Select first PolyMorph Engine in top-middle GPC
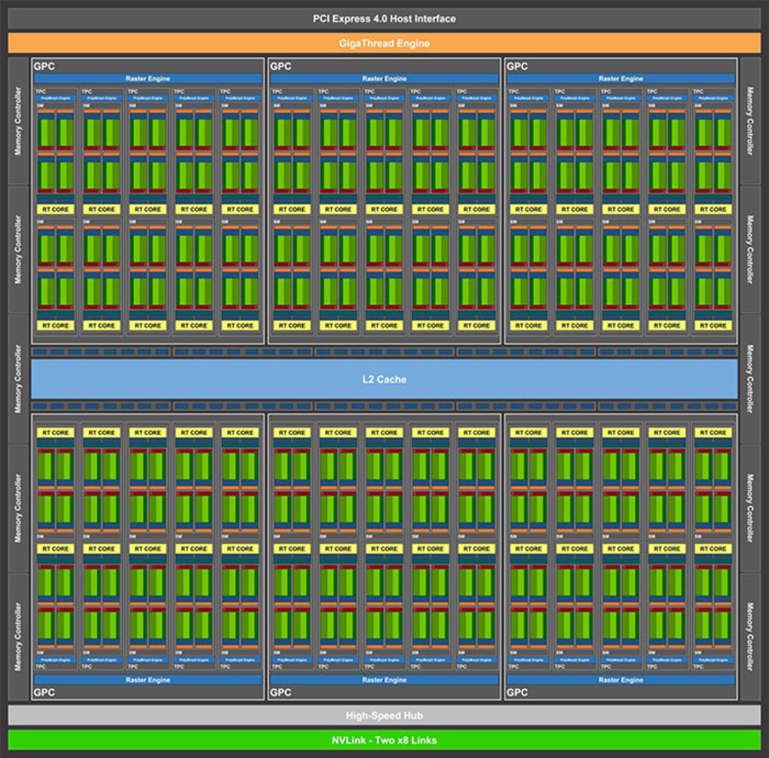 click(292, 98)
